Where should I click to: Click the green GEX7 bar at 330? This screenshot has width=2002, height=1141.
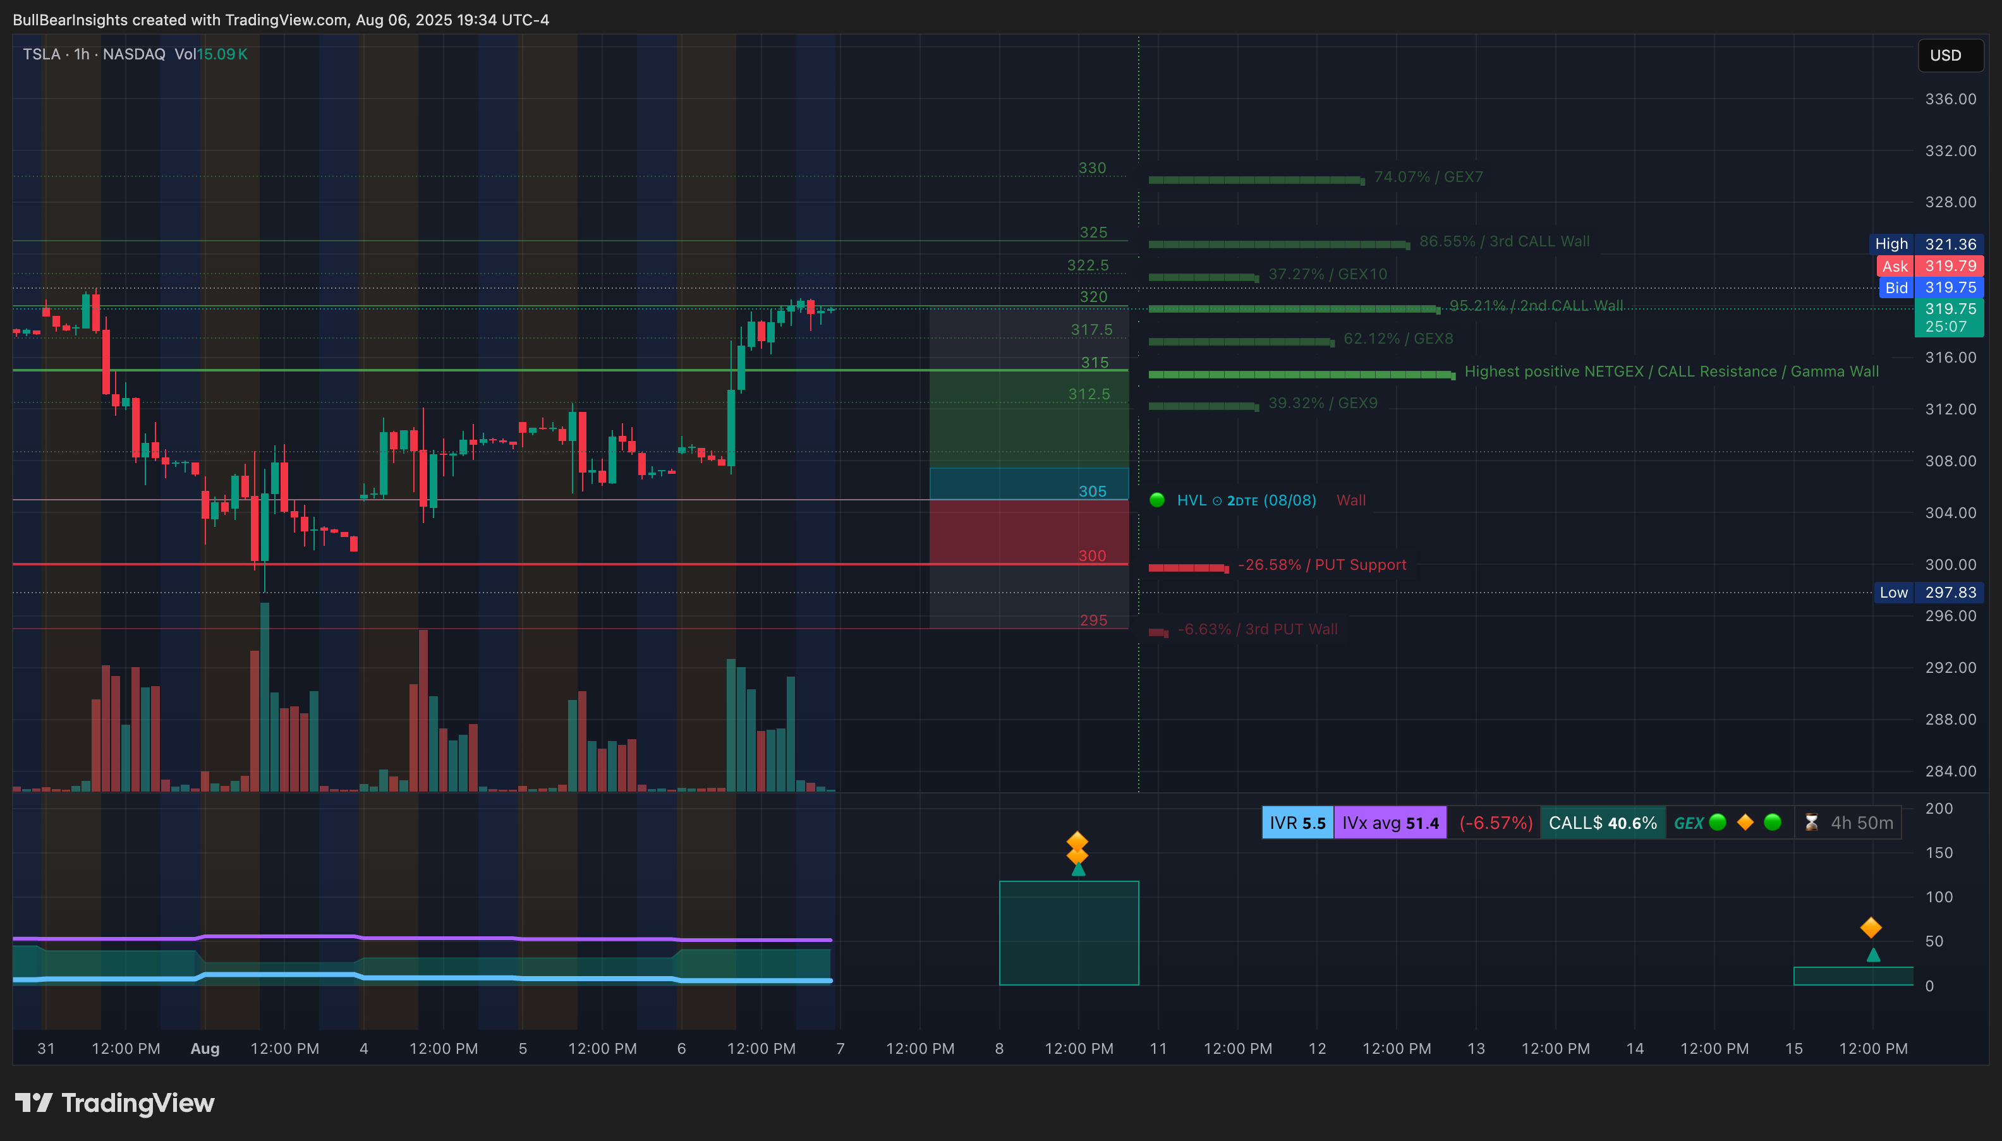pos(1256,180)
